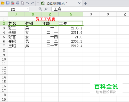Select row 2 header

tap(4, 23)
